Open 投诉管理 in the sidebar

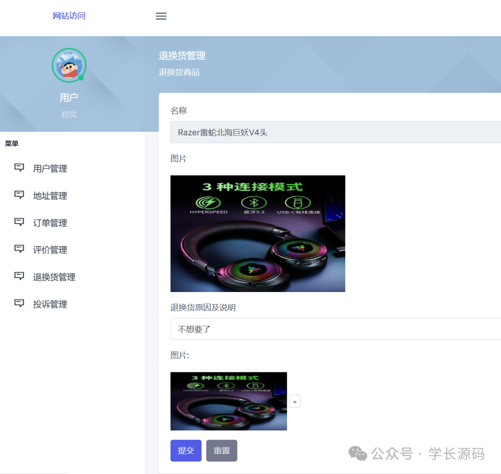tap(50, 304)
